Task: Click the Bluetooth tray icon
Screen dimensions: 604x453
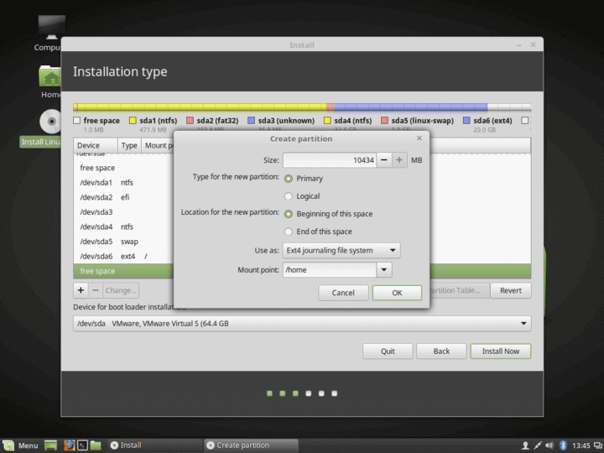Action: [x=564, y=445]
